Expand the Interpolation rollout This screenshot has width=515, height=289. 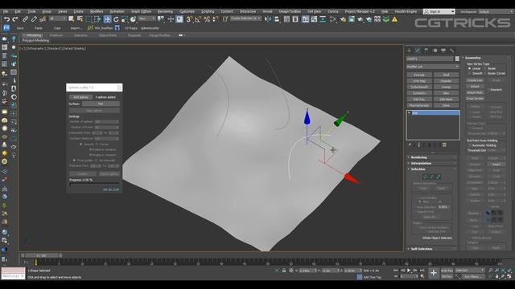(x=432, y=163)
